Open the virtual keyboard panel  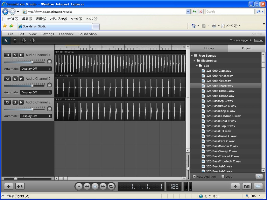pyautogui.click(x=247, y=186)
